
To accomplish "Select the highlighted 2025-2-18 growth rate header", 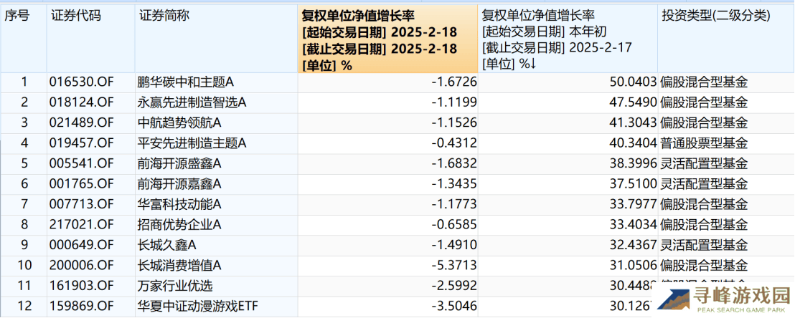I will pyautogui.click(x=388, y=39).
